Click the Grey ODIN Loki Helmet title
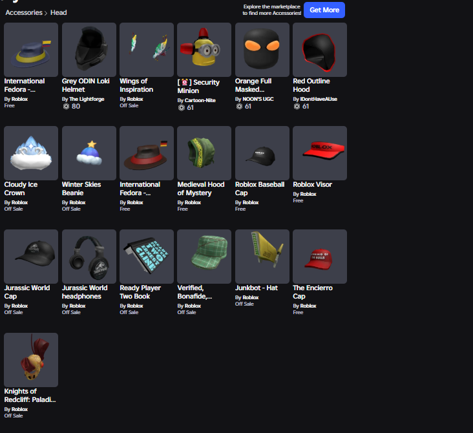The width and height of the screenshot is (473, 433). coord(86,85)
